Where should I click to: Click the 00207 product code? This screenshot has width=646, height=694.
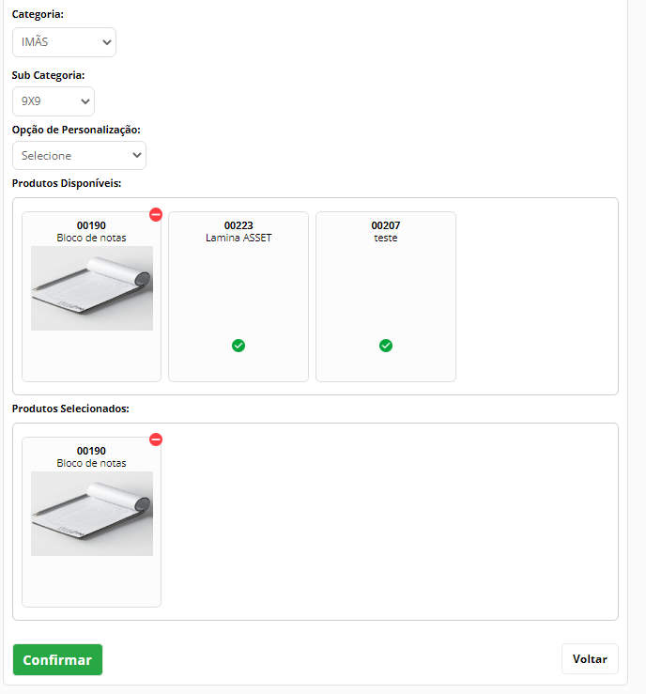point(386,225)
